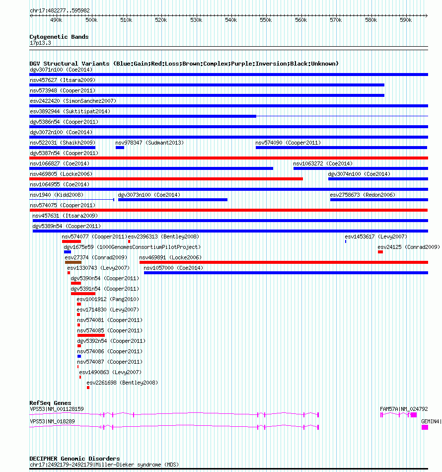442x472 pixels.
Task: Click esv2261698 (Bentley2008) label
Action: tap(122, 383)
